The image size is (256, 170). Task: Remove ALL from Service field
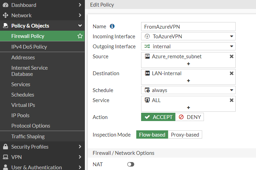point(232,100)
